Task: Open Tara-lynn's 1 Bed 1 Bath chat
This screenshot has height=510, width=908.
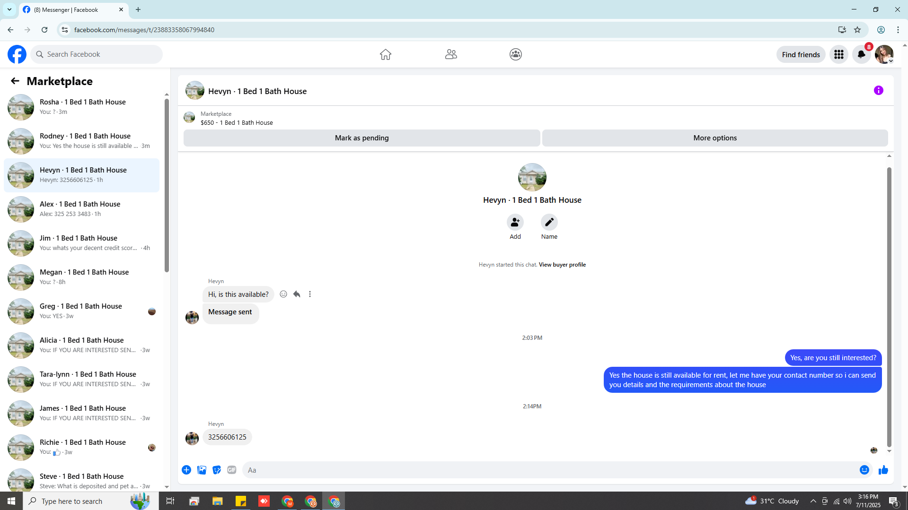Action: [82, 380]
